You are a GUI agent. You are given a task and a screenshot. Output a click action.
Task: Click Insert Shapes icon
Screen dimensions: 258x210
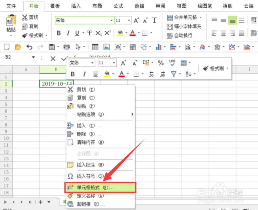pyautogui.click(x=144, y=47)
